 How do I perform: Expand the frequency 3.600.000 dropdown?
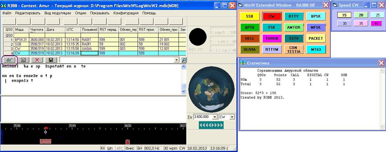(x=215, y=117)
